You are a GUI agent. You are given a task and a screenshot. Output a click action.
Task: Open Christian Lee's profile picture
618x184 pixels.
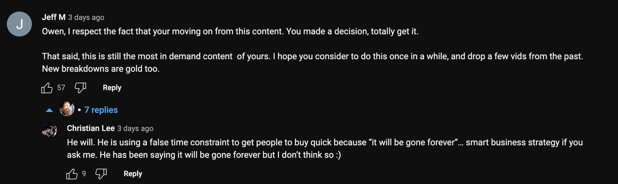click(x=49, y=130)
